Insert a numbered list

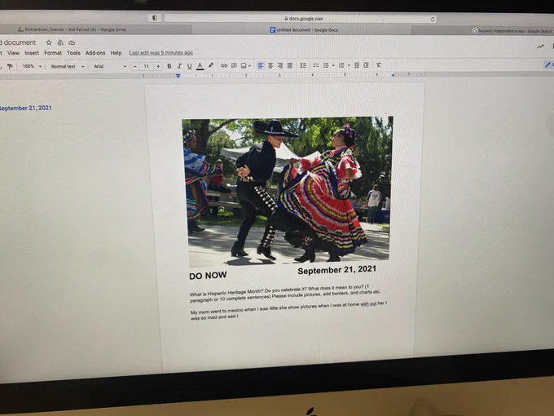(341, 65)
